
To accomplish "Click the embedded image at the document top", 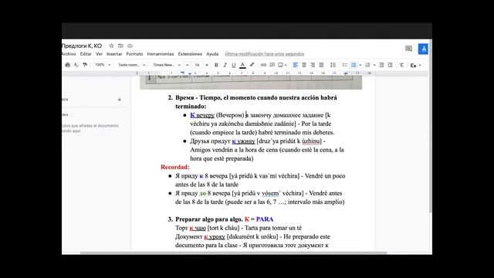I will pos(251,82).
